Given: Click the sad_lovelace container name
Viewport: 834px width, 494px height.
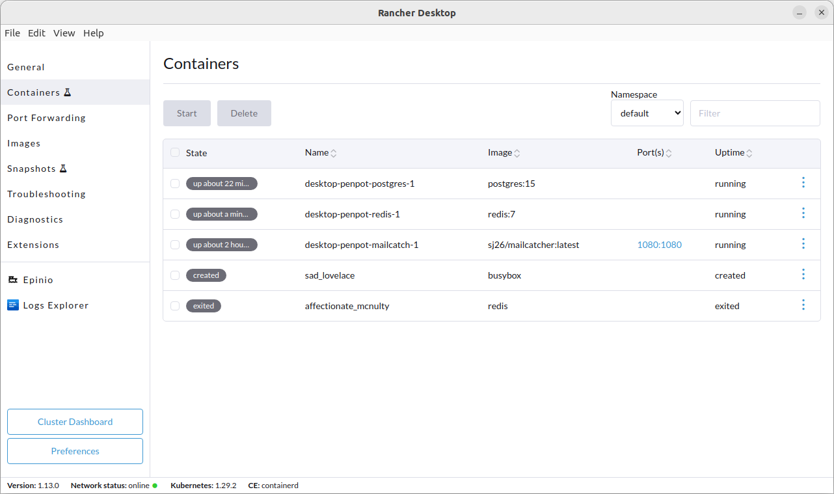Looking at the screenshot, I should point(330,275).
